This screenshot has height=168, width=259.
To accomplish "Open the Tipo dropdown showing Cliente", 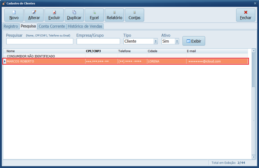I will [x=140, y=41].
